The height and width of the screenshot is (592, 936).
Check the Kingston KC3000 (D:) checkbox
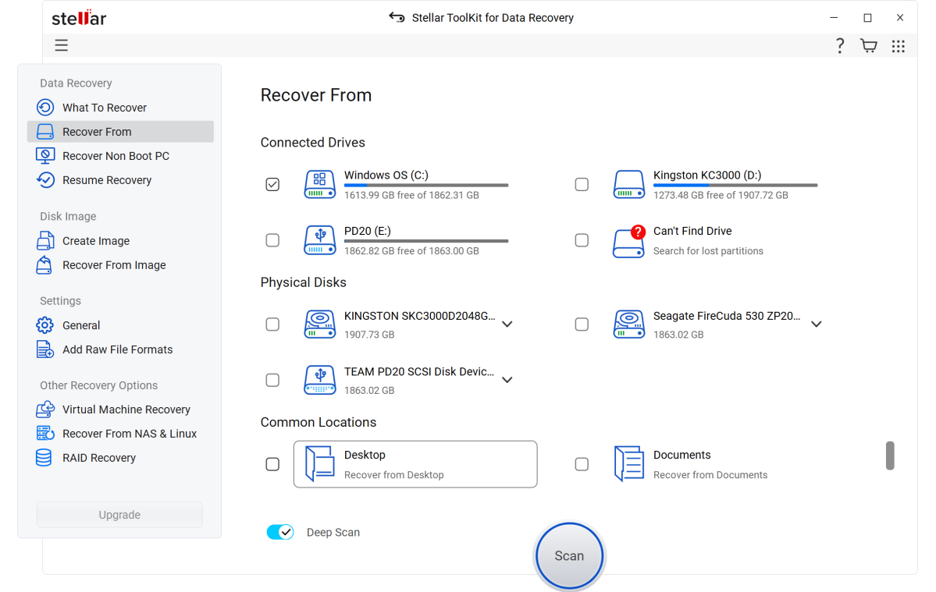click(x=582, y=185)
